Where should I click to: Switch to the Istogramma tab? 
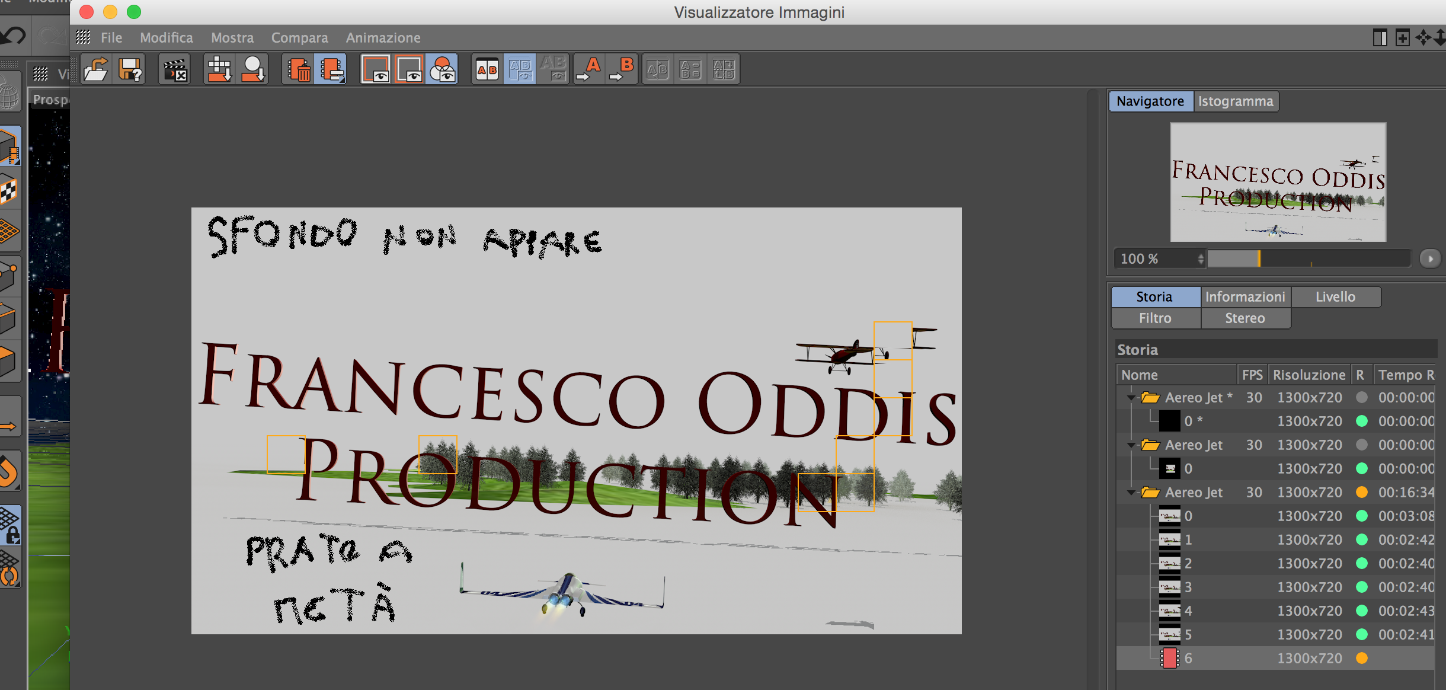pyautogui.click(x=1236, y=101)
